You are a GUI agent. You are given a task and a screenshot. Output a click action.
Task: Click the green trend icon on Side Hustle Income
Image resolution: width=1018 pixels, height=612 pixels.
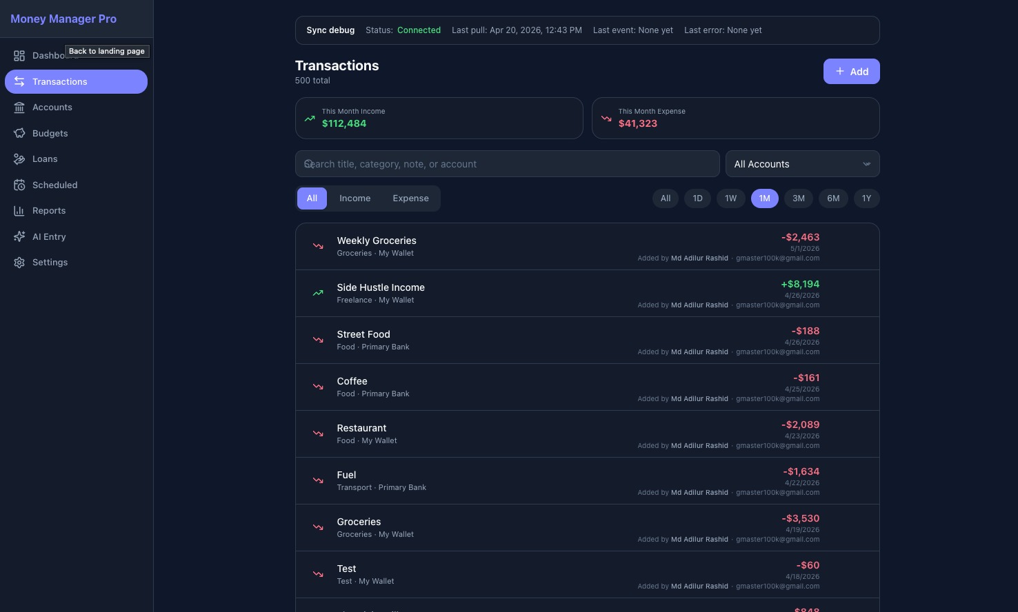[317, 293]
